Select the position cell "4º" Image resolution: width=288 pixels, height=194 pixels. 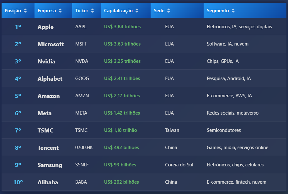point(18,78)
